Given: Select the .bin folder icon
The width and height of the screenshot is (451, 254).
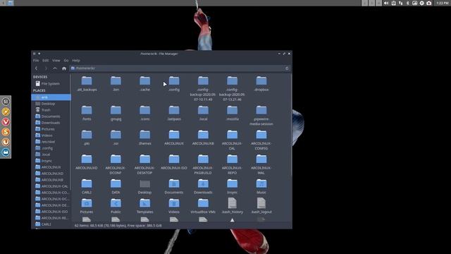Looking at the screenshot, I should 116,80.
